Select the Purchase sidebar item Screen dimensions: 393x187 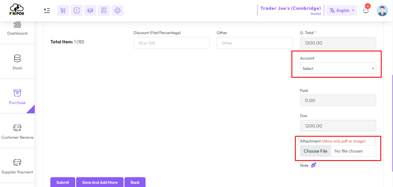click(17, 97)
